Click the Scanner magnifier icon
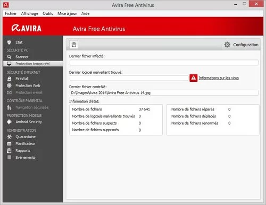 coord(9,57)
